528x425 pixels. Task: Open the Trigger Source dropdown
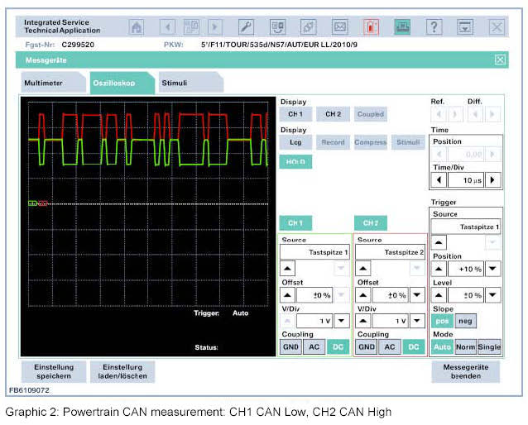coord(465,227)
